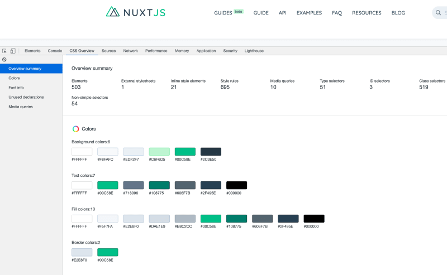This screenshot has height=275, width=447.
Task: Click fill color swatch #DAE1E9
Action: (159, 219)
